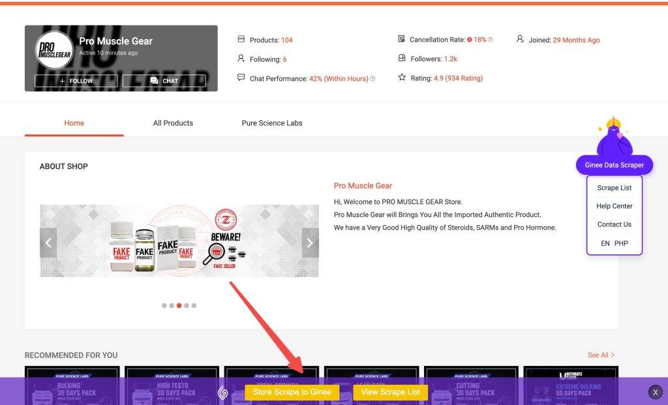Click Store Scrape to Ginee button
668x405 pixels.
click(292, 392)
